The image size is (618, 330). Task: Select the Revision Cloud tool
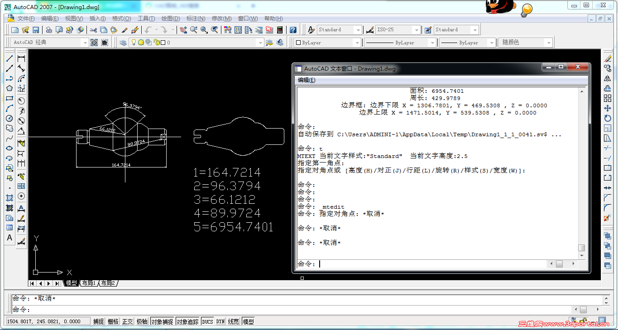point(10,128)
